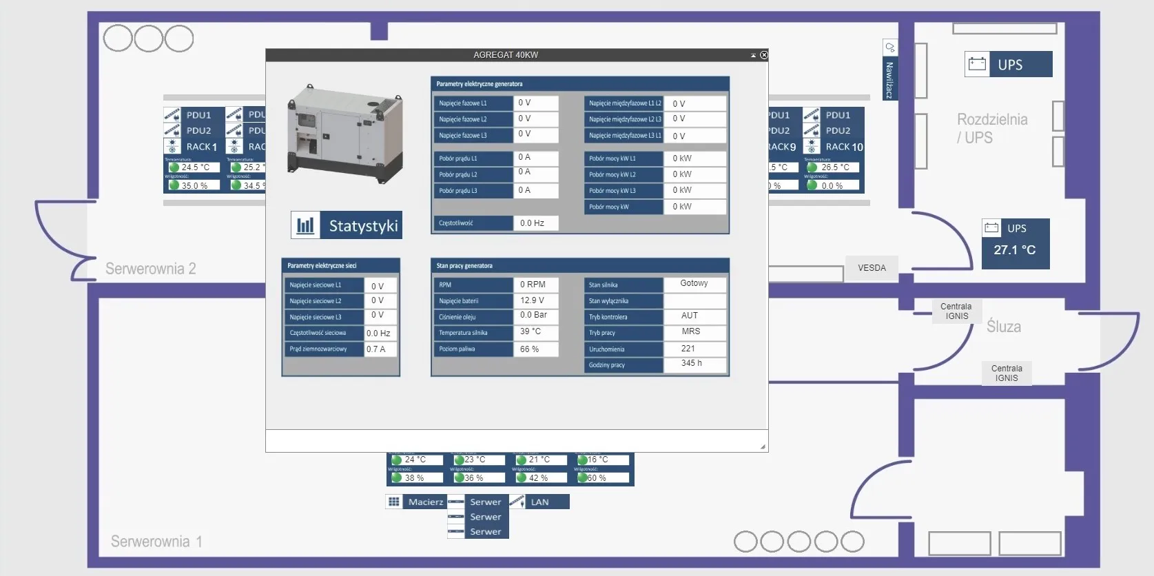Click RACK 1 climate sun-snowflake icon
Viewport: 1154px width, 576px height.
point(172,146)
